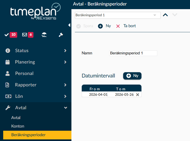Click the Namn input field
The width and height of the screenshot is (190, 141).
(133, 53)
